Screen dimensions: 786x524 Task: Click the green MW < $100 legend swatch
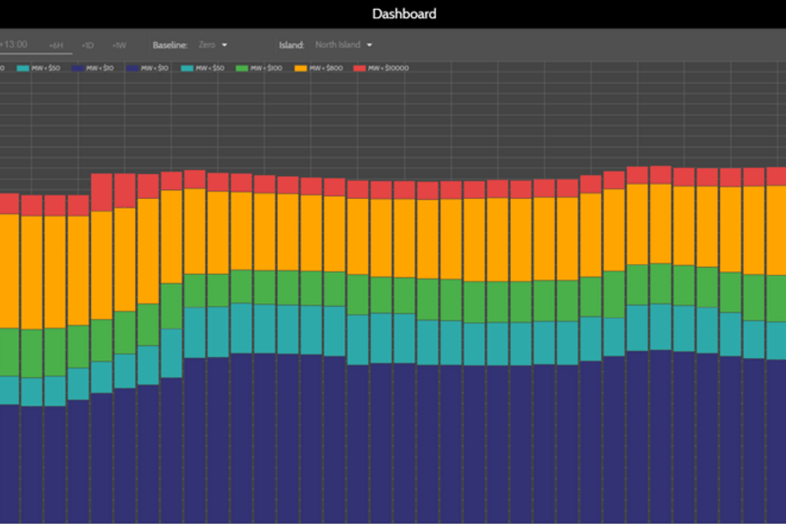click(x=244, y=68)
